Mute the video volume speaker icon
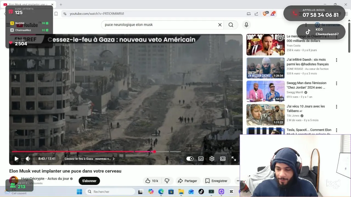 28,159
